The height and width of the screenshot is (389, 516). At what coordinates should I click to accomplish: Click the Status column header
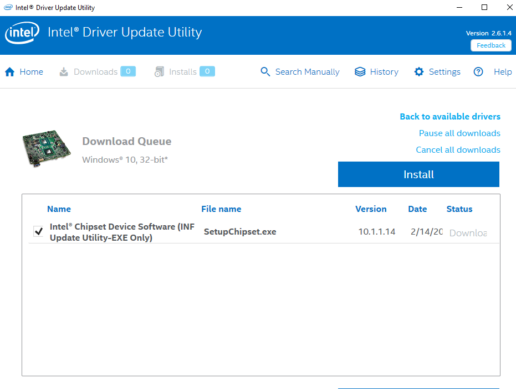coord(459,209)
